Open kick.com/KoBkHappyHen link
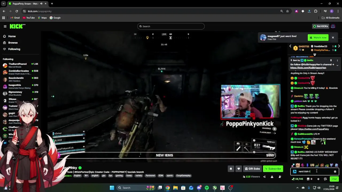342x192 pixels. 308,68
